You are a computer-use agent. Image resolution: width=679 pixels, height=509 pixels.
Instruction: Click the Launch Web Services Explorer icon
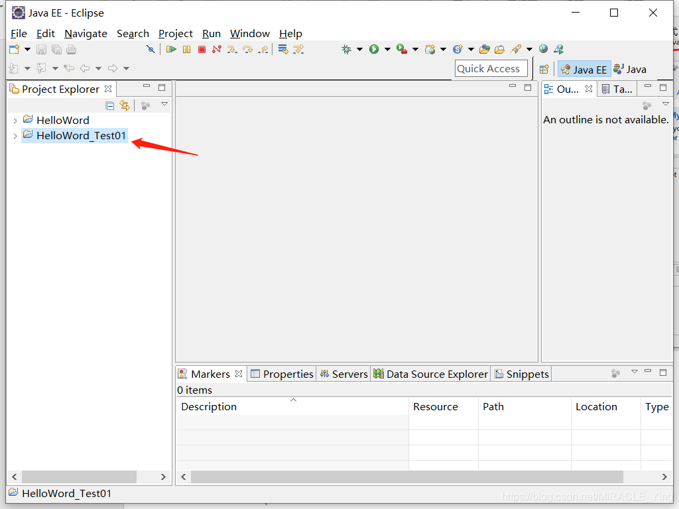pyautogui.click(x=558, y=49)
